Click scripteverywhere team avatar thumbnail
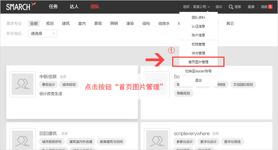The width and height of the screenshot is (278, 150). (x=157, y=139)
